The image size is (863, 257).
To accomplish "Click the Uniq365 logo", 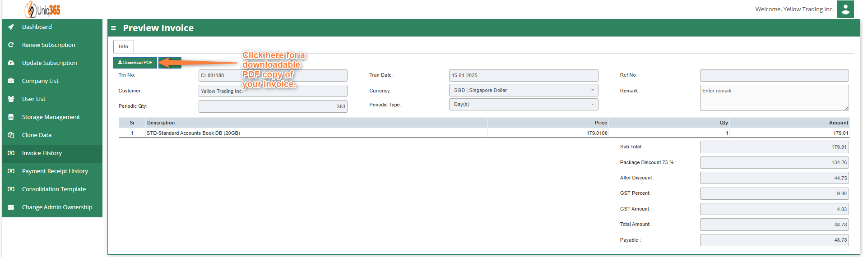I will click(x=42, y=9).
